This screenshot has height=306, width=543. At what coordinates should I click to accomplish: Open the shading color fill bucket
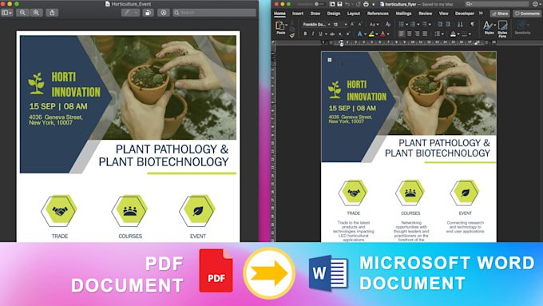point(453,34)
